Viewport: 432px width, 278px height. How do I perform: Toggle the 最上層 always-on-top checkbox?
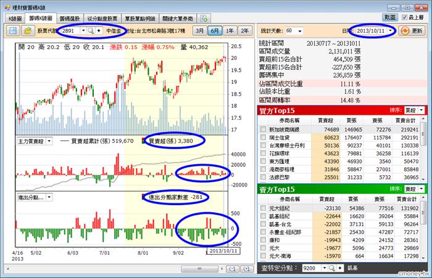(x=404, y=17)
